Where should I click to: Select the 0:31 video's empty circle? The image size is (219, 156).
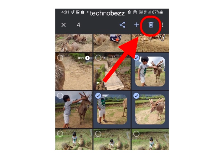click(60, 58)
